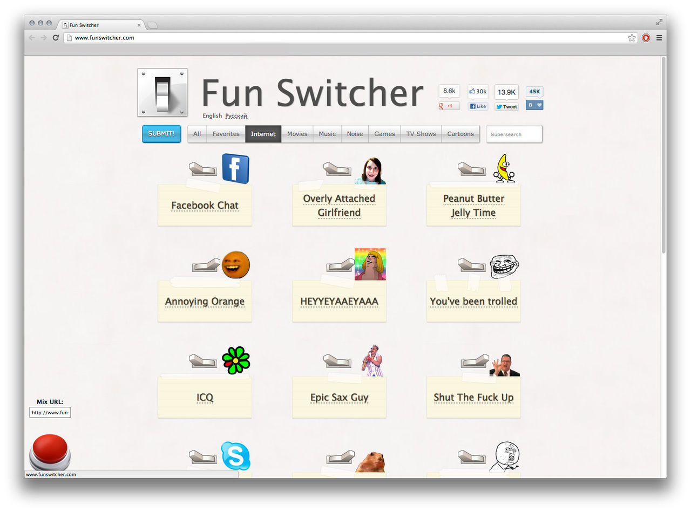Viewport: 691px width, 512px height.
Task: Click the browser address bar
Action: (350, 38)
